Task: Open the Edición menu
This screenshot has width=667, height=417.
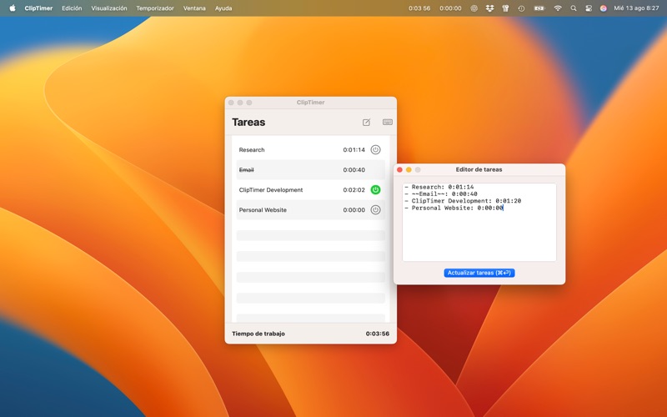Action: [x=72, y=8]
